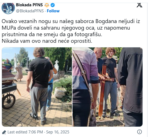This screenshot has width=148, height=137.
Task: Open the right photo with wooden cross
Action: pos(108,87)
